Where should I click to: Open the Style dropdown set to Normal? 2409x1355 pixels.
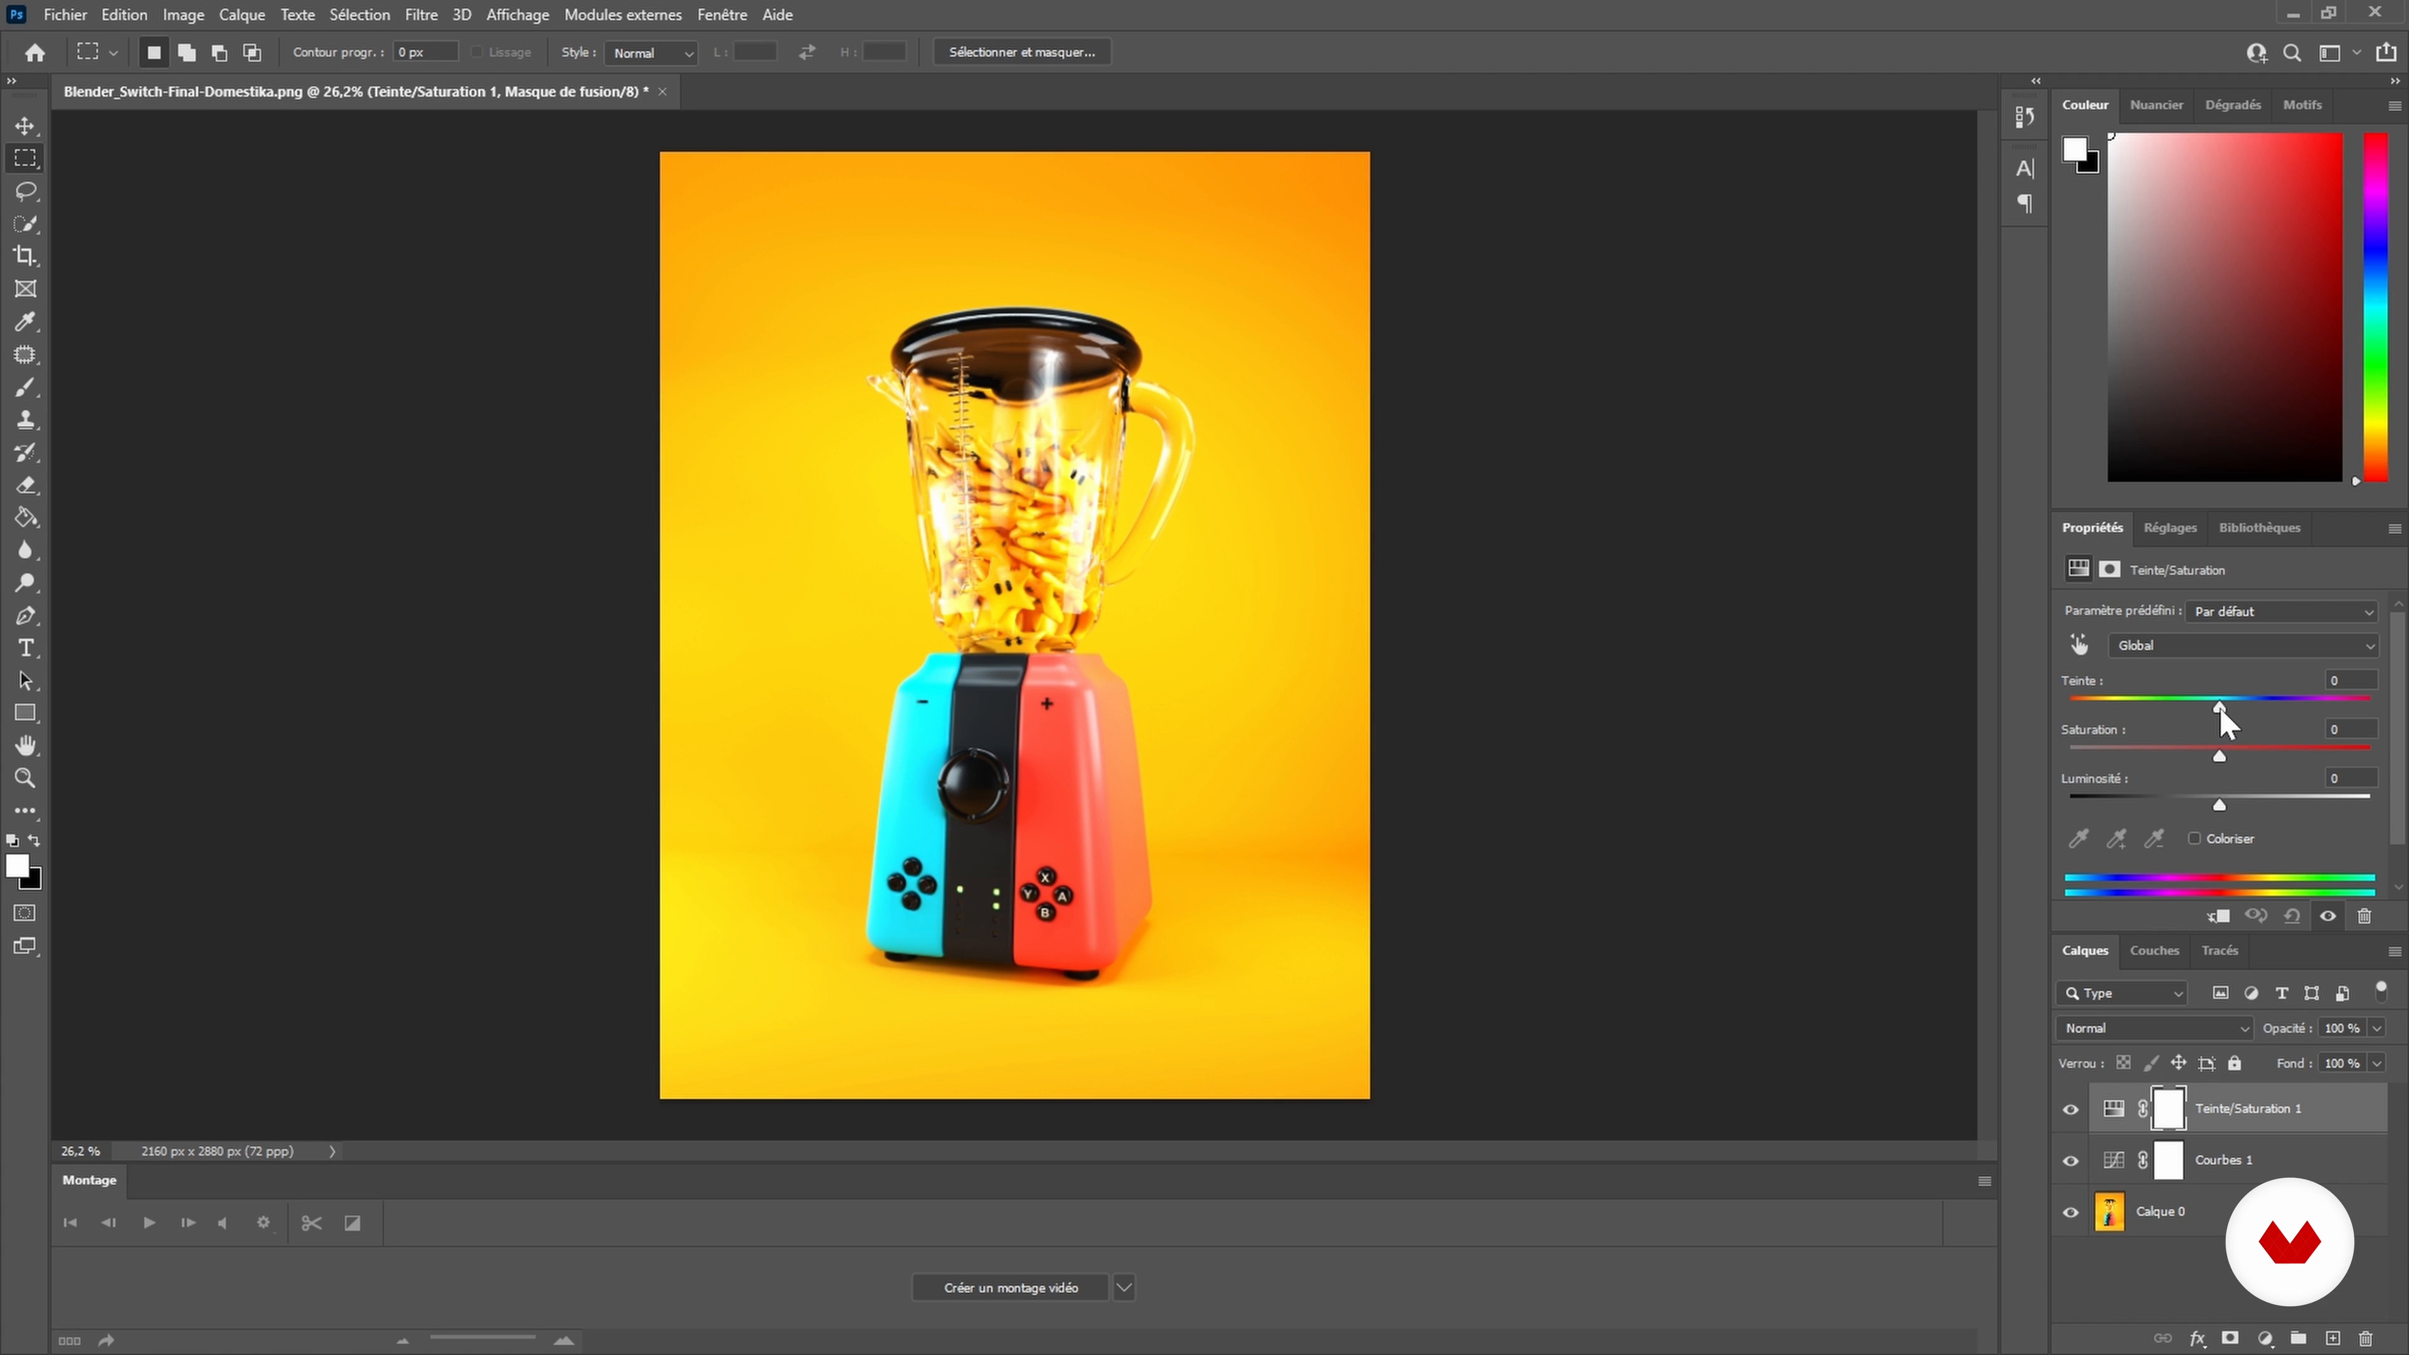(x=652, y=53)
